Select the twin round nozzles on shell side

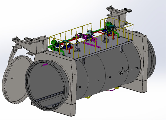124,73
